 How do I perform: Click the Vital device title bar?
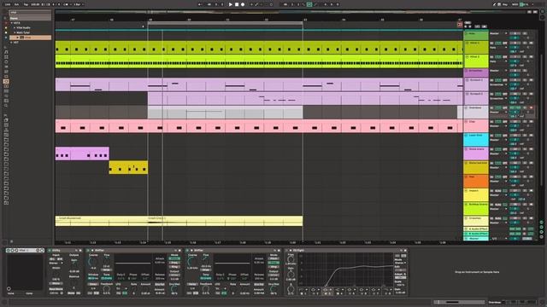click(25, 250)
